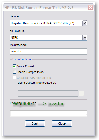
Task: Click the NTFS file system combo box
Action: 48,38
